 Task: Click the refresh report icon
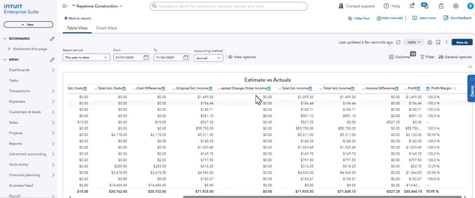click(398, 42)
